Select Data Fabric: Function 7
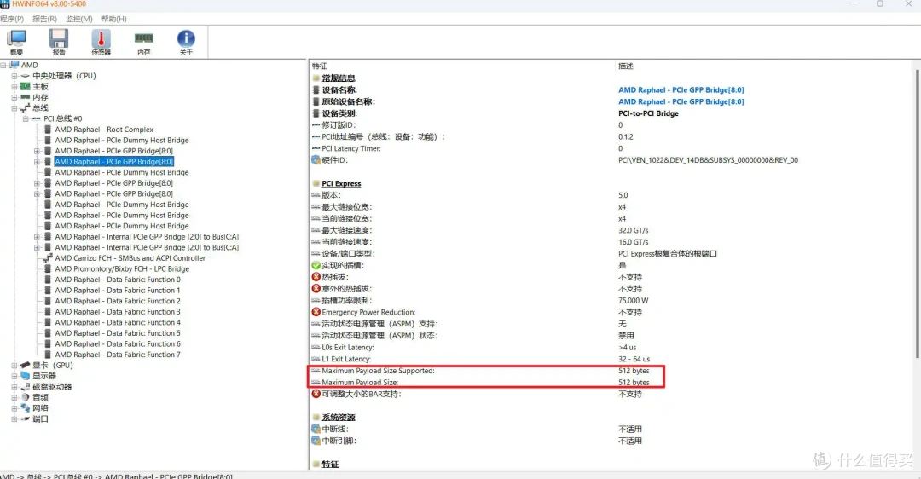The width and height of the screenshot is (921, 479). (x=118, y=355)
